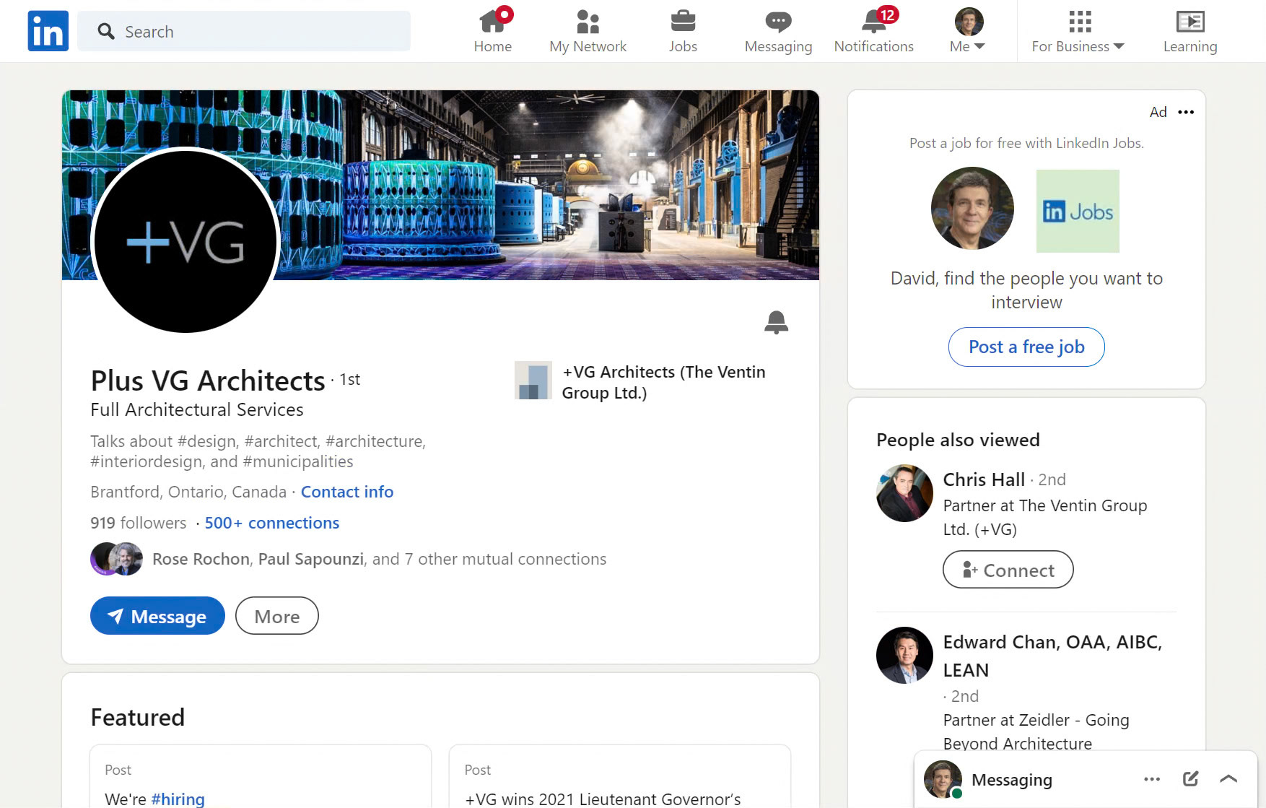Viewport: 1266px width, 808px height.
Task: Click People also viewed heading
Action: (958, 440)
